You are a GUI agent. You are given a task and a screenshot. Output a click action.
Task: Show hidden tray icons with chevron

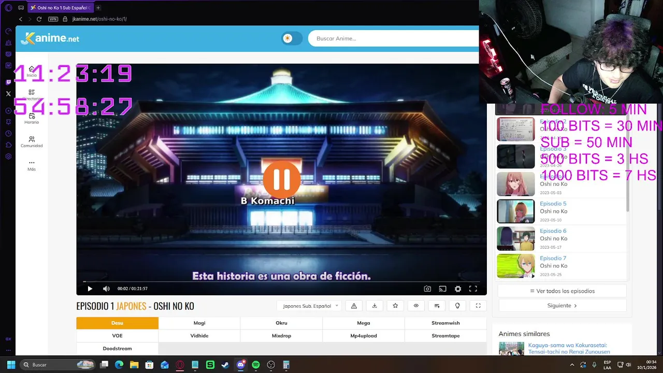point(572,365)
